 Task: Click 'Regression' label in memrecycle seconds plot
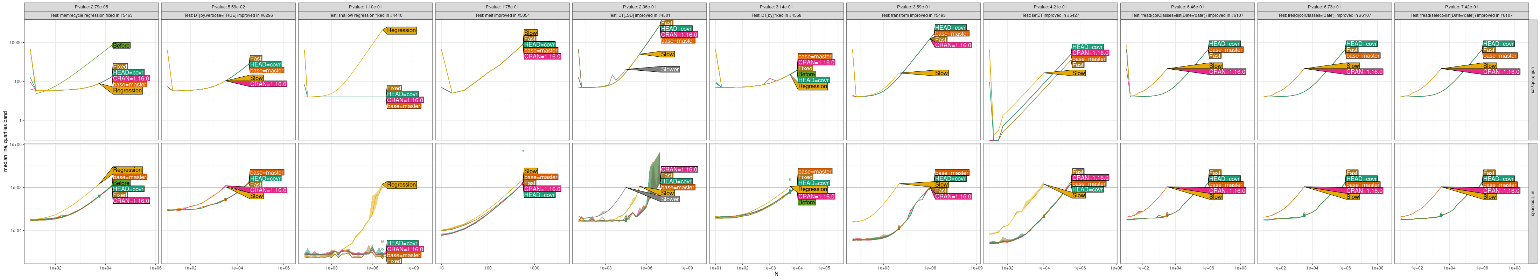click(x=127, y=170)
